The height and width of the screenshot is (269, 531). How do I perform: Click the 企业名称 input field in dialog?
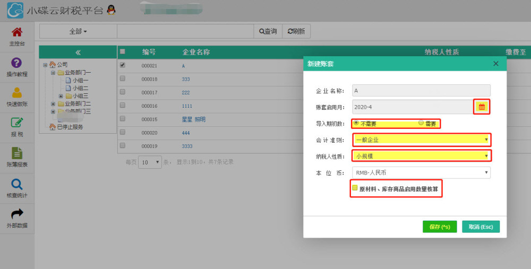[x=421, y=90]
